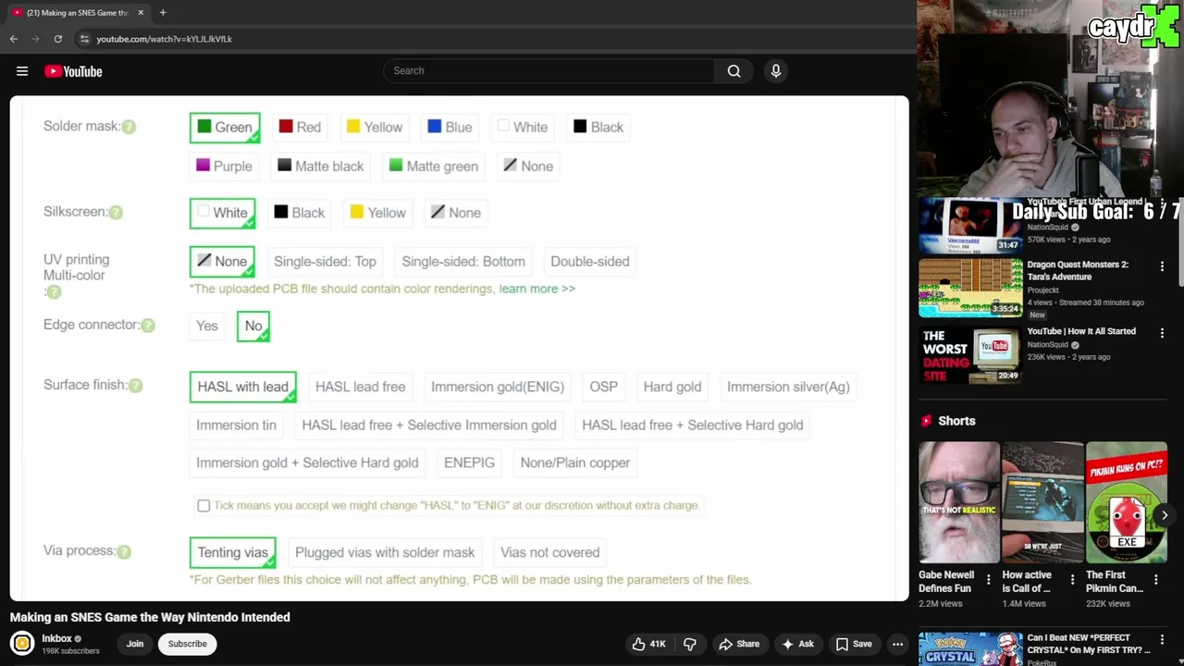Select Immersion silver(Ag) finish
Screen dimensions: 1184x666
(788, 387)
